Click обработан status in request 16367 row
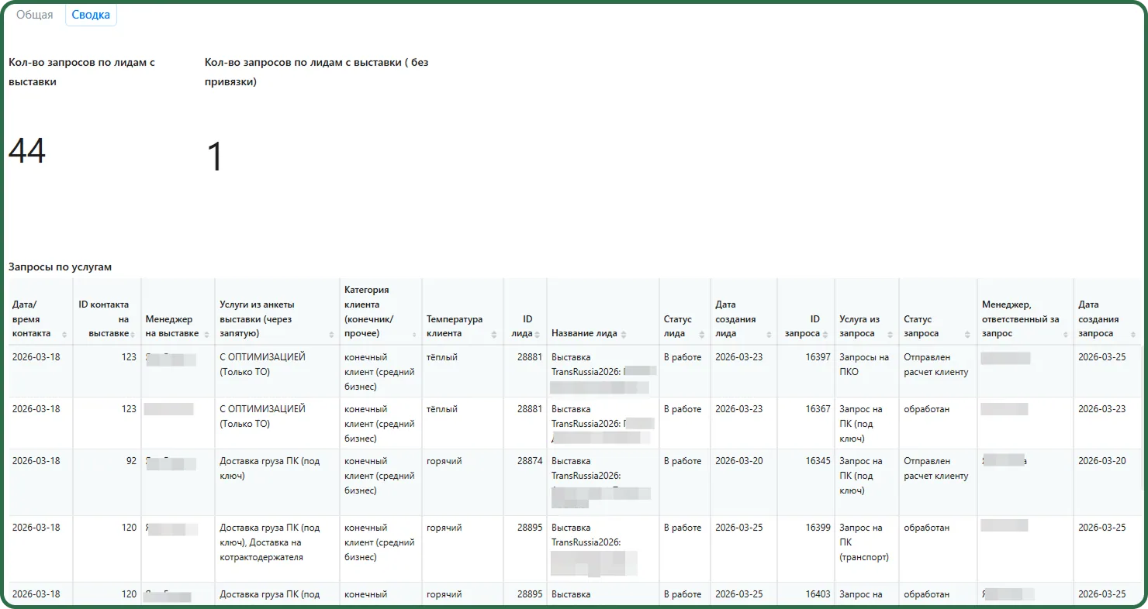The height and width of the screenshot is (609, 1148). point(938,423)
